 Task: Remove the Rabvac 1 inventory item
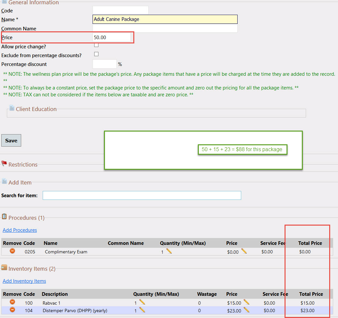(12, 302)
